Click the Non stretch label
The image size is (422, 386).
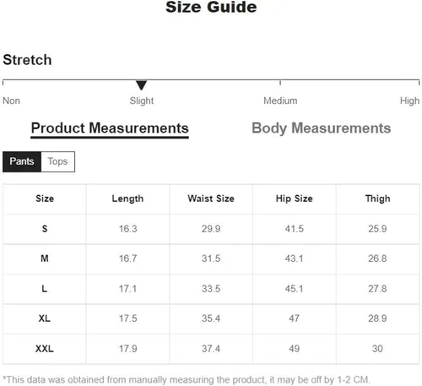(x=11, y=101)
